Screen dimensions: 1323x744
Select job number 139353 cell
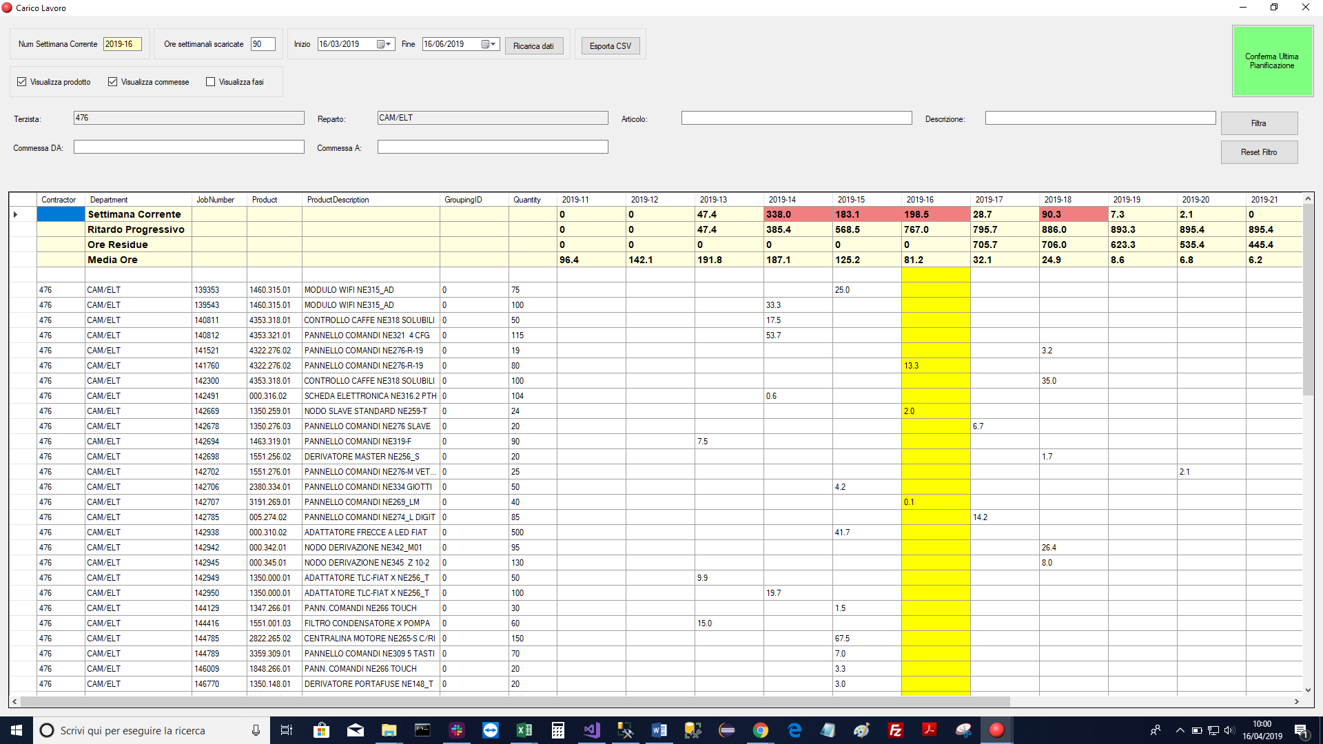219,290
